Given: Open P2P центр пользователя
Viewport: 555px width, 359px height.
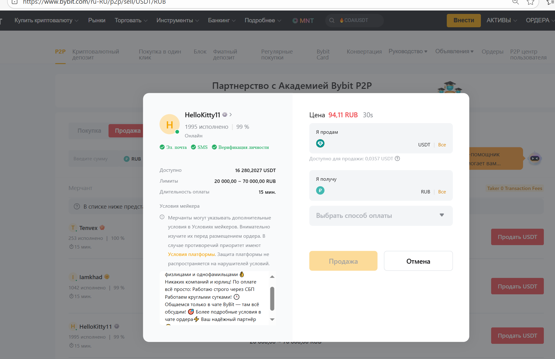Looking at the screenshot, I should pos(528,54).
